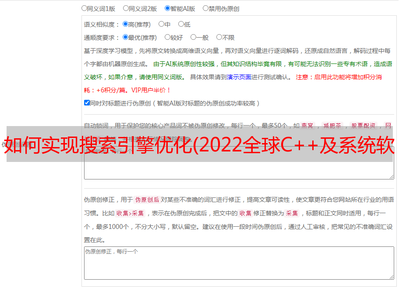Click the 燕窝 example tag
399x288 pixels.
click(x=307, y=126)
